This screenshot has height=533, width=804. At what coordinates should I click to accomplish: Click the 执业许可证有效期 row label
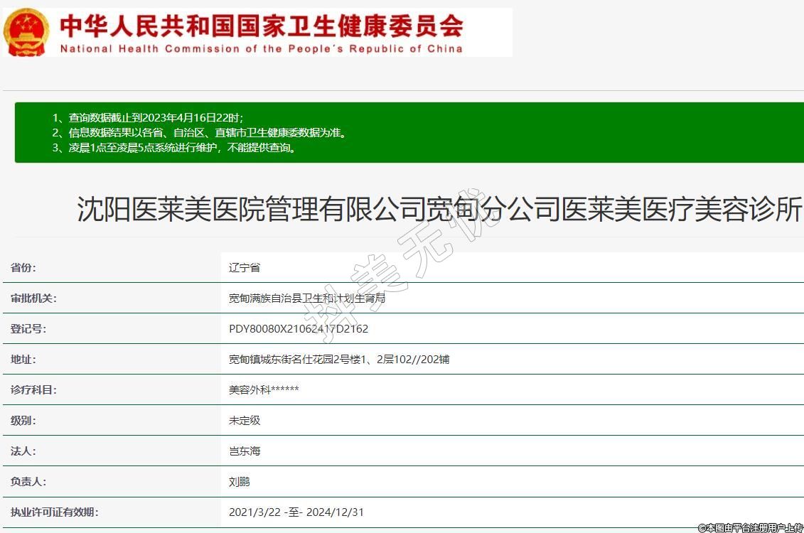54,512
